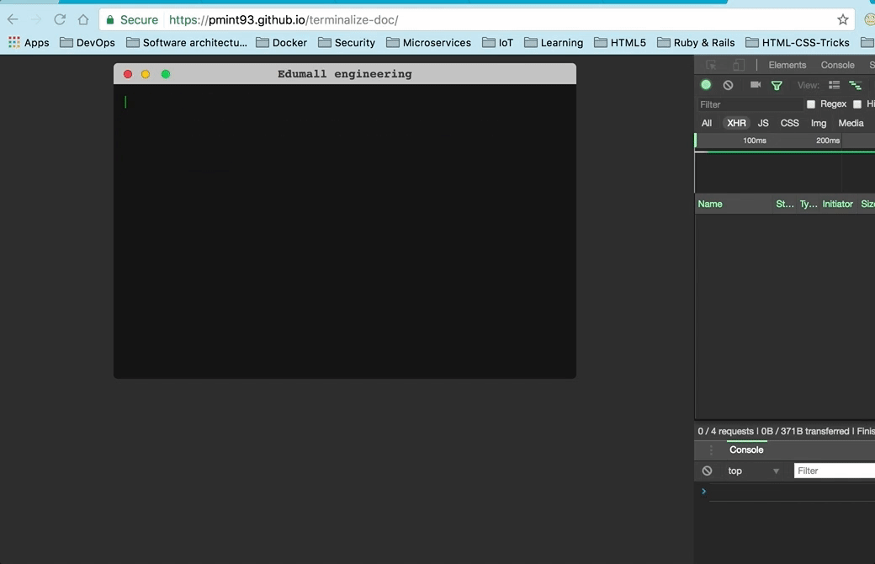Image resolution: width=875 pixels, height=564 pixels.
Task: Select the Console drawer tab
Action: (x=746, y=450)
